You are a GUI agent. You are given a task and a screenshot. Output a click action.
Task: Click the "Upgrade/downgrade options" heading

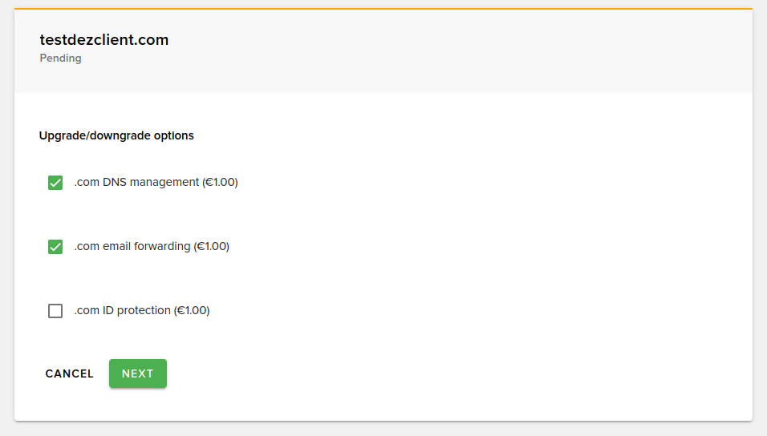(116, 135)
